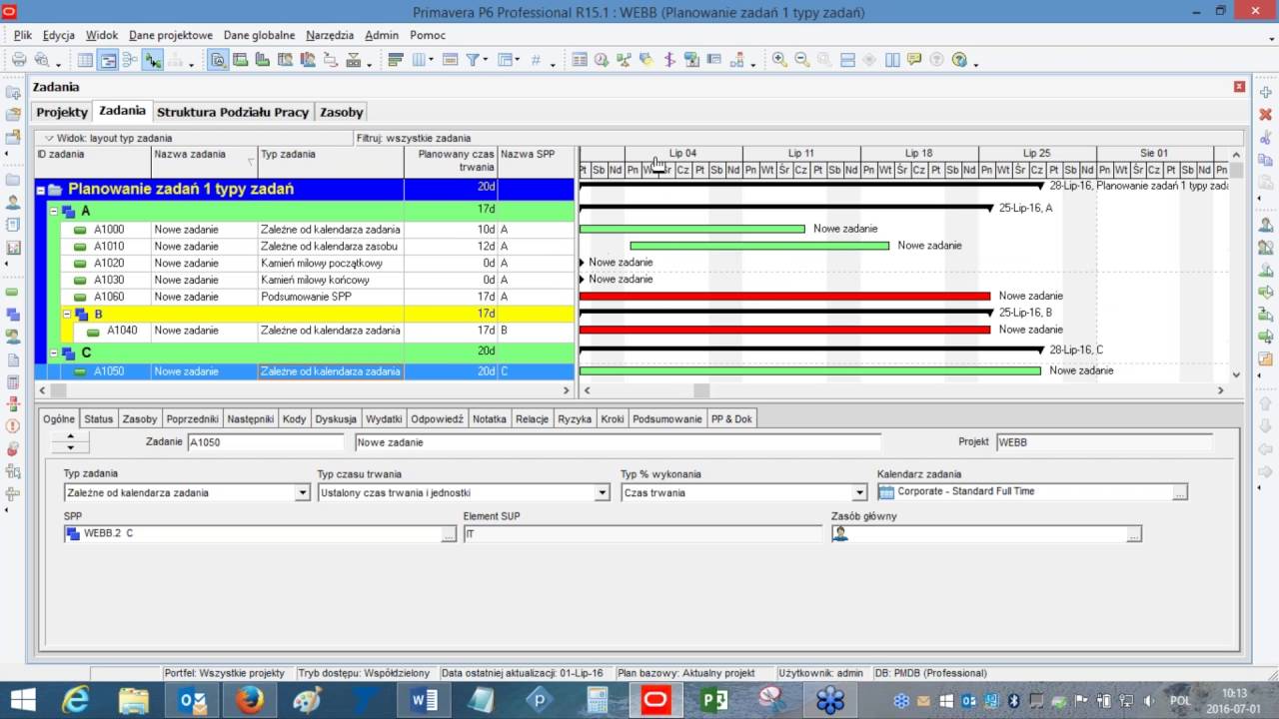
Task: Click the Typ zadania cell 'Podsumowanie SPP'
Action: (x=331, y=297)
